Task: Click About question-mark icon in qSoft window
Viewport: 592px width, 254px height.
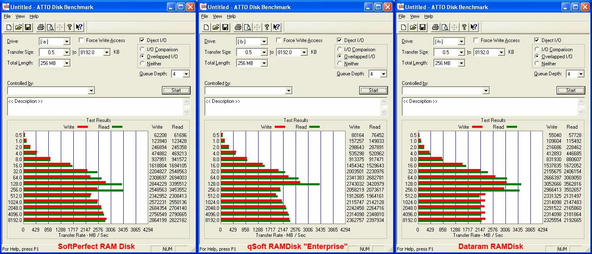Action: click(267, 27)
